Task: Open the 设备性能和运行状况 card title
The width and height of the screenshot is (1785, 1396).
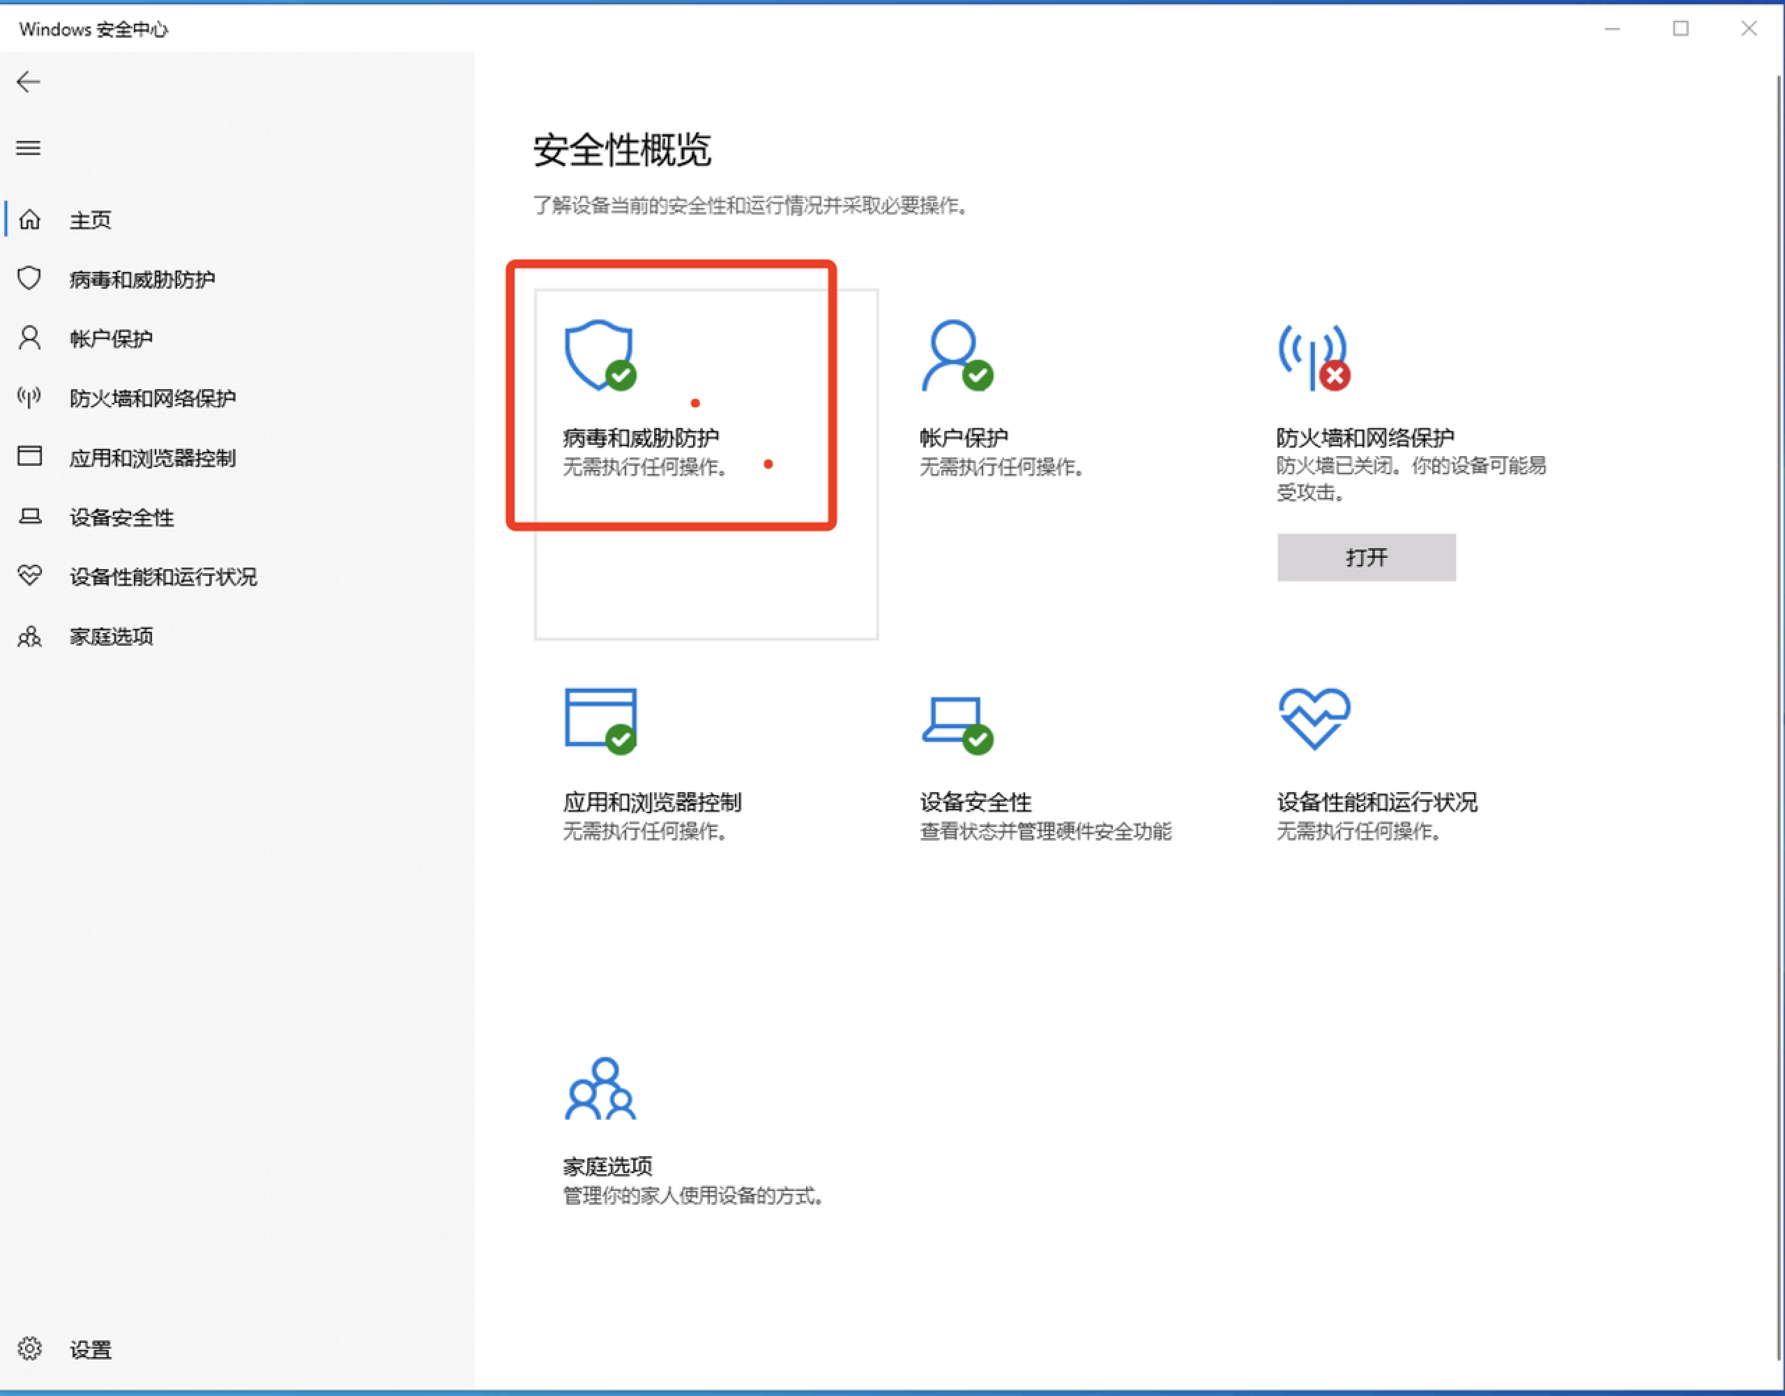Action: (1377, 803)
